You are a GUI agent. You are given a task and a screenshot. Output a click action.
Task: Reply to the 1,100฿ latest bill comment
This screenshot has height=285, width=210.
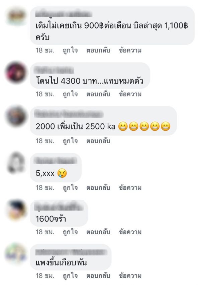pos(98,50)
